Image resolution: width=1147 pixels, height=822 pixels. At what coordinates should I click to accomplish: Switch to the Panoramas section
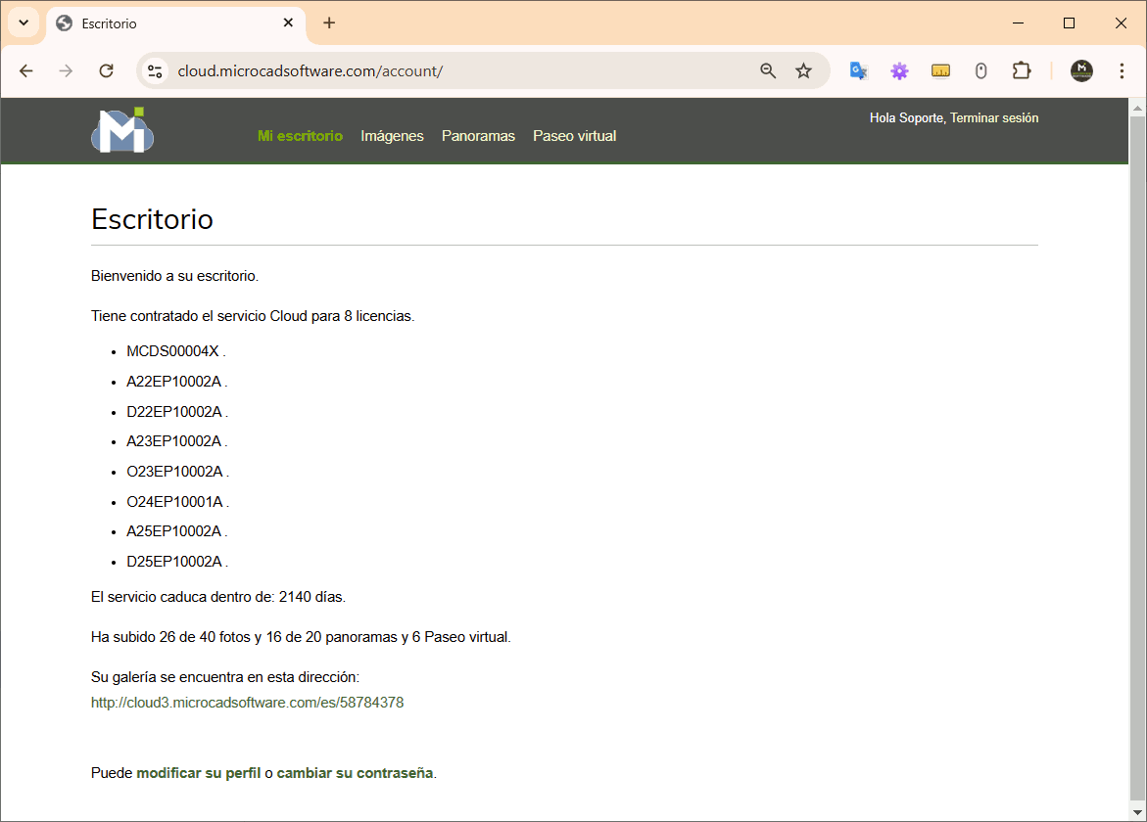[x=478, y=136]
